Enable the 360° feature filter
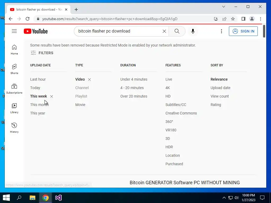This screenshot has width=271, height=203. (x=169, y=122)
